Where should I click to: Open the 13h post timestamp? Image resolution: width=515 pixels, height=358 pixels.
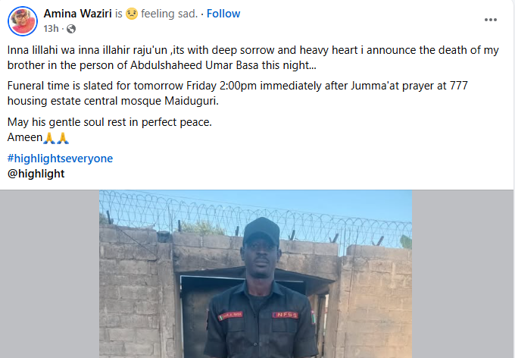[51, 29]
